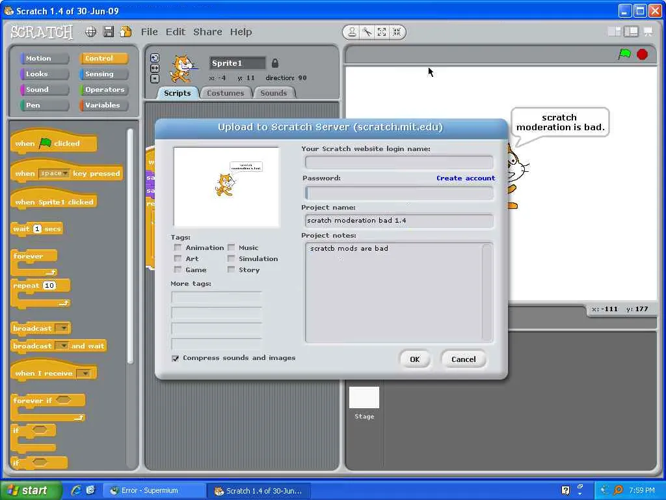Select the Variables block category
The width and height of the screenshot is (666, 500).
(x=103, y=105)
